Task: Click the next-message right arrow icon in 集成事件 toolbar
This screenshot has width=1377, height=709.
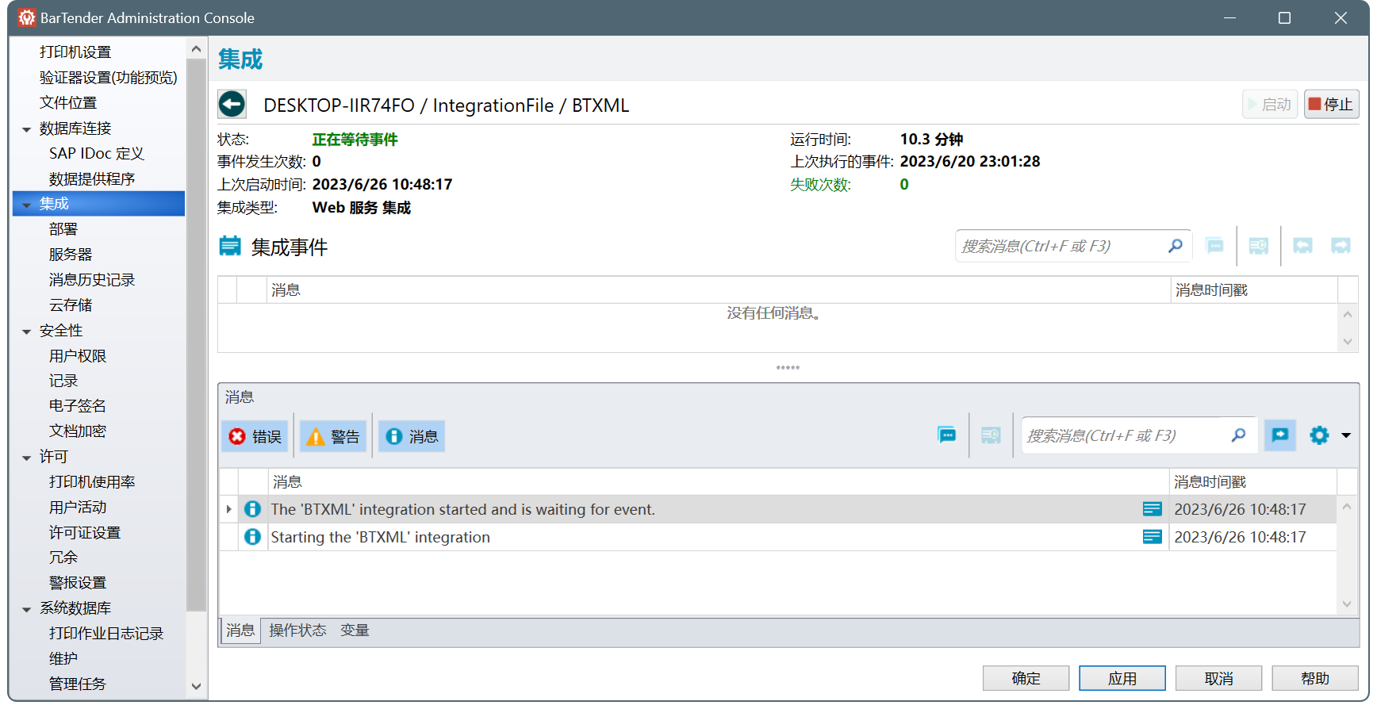Action: pos(1341,247)
